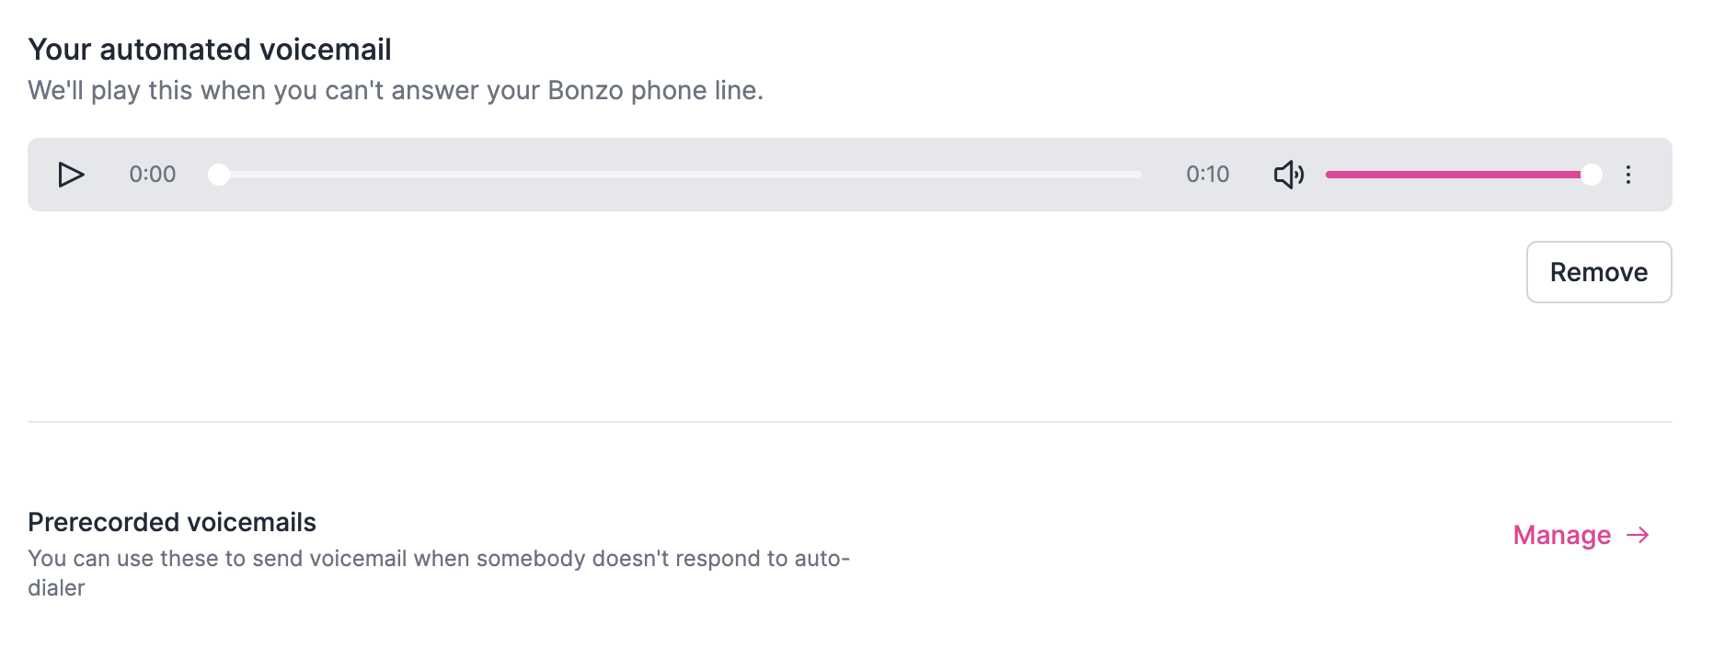Click the volume speaker symbol to adjust sound

click(x=1288, y=174)
